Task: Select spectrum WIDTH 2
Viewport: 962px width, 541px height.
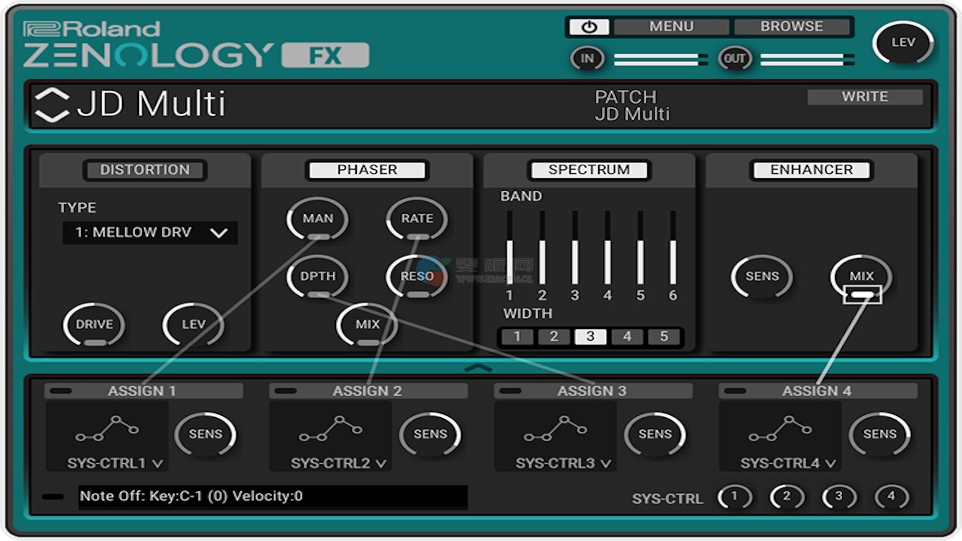Action: [x=554, y=337]
